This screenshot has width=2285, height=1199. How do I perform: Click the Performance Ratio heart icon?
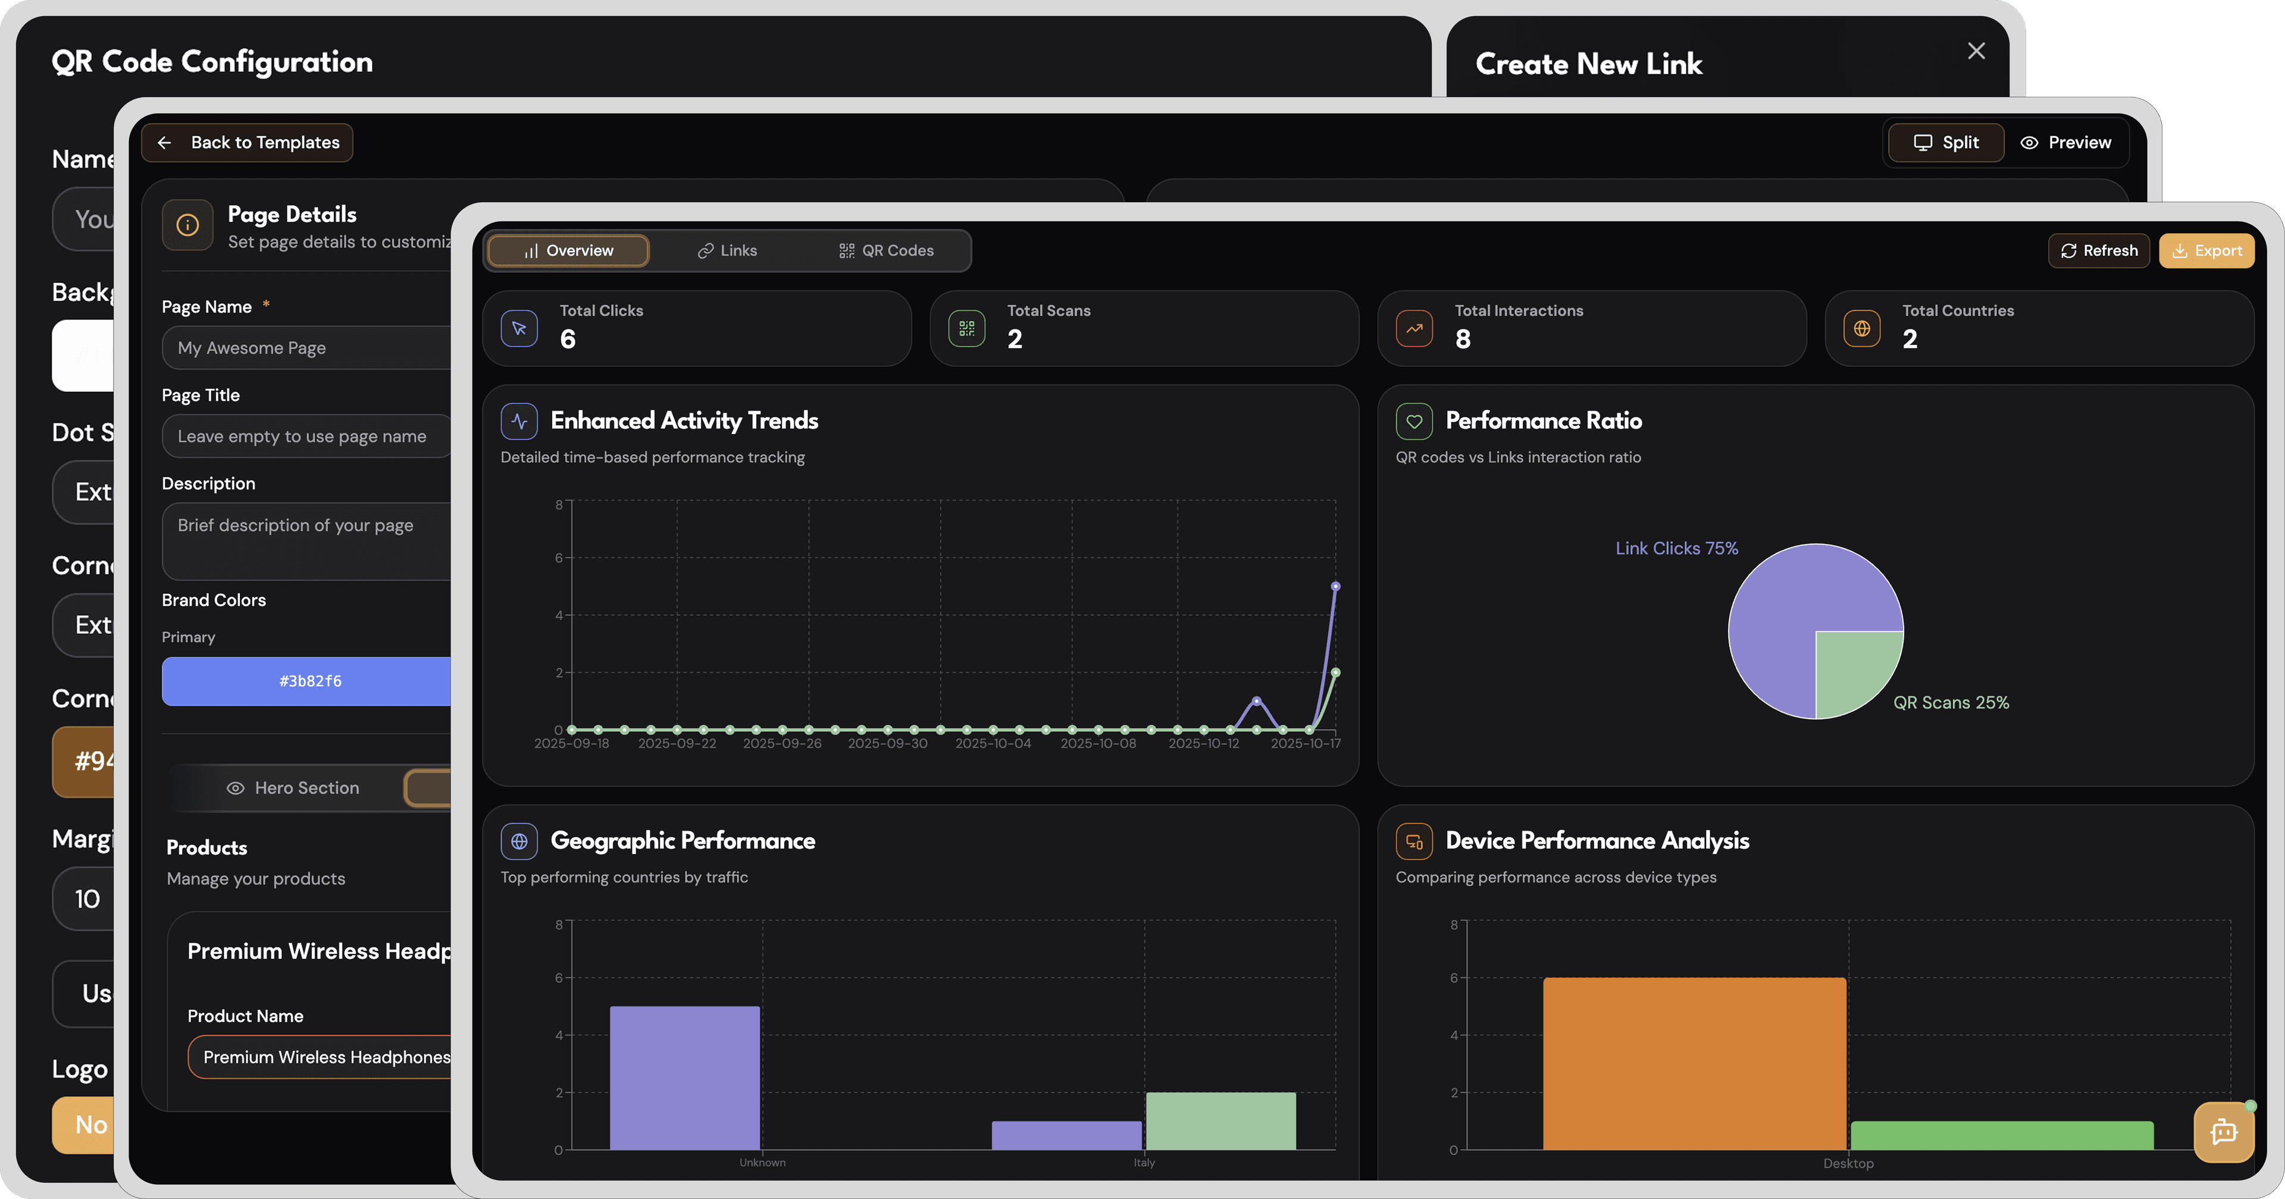[x=1414, y=420]
